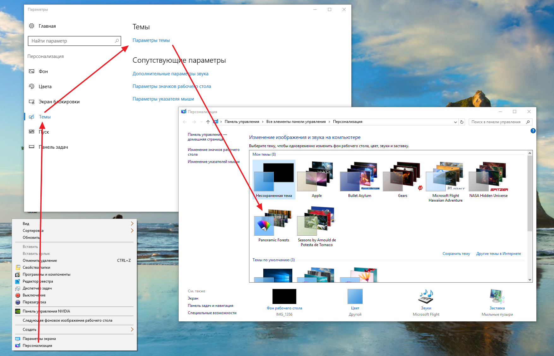
Task: Click the Персонализация icon in the context menu
Action: click(x=18, y=346)
